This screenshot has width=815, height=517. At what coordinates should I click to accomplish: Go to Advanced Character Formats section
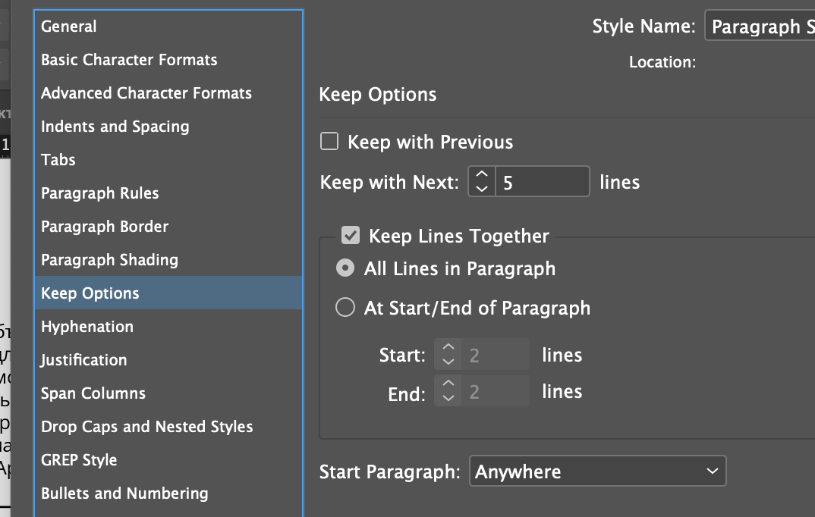tap(146, 93)
